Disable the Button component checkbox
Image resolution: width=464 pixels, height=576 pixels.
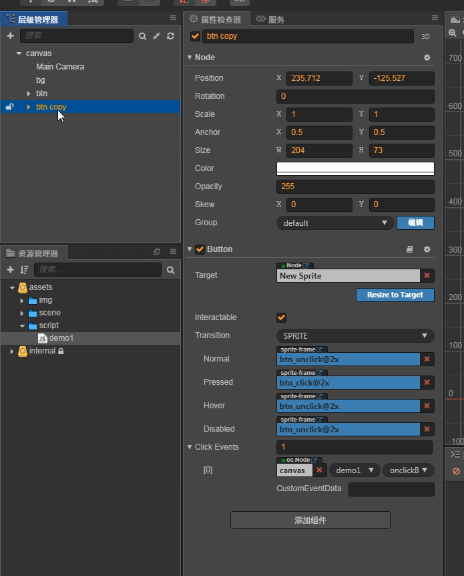200,249
